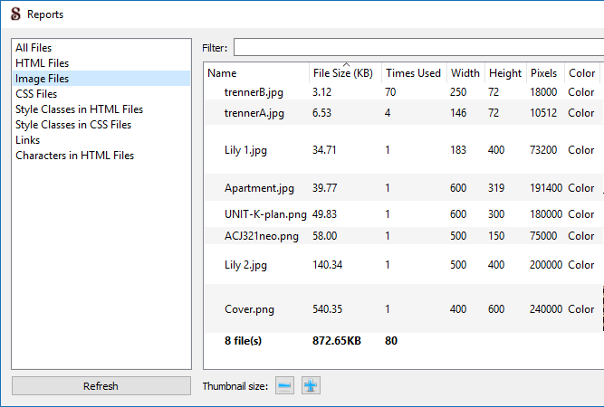The image size is (604, 407).
Task: Select ACJ321neo.png file
Action: click(x=262, y=236)
